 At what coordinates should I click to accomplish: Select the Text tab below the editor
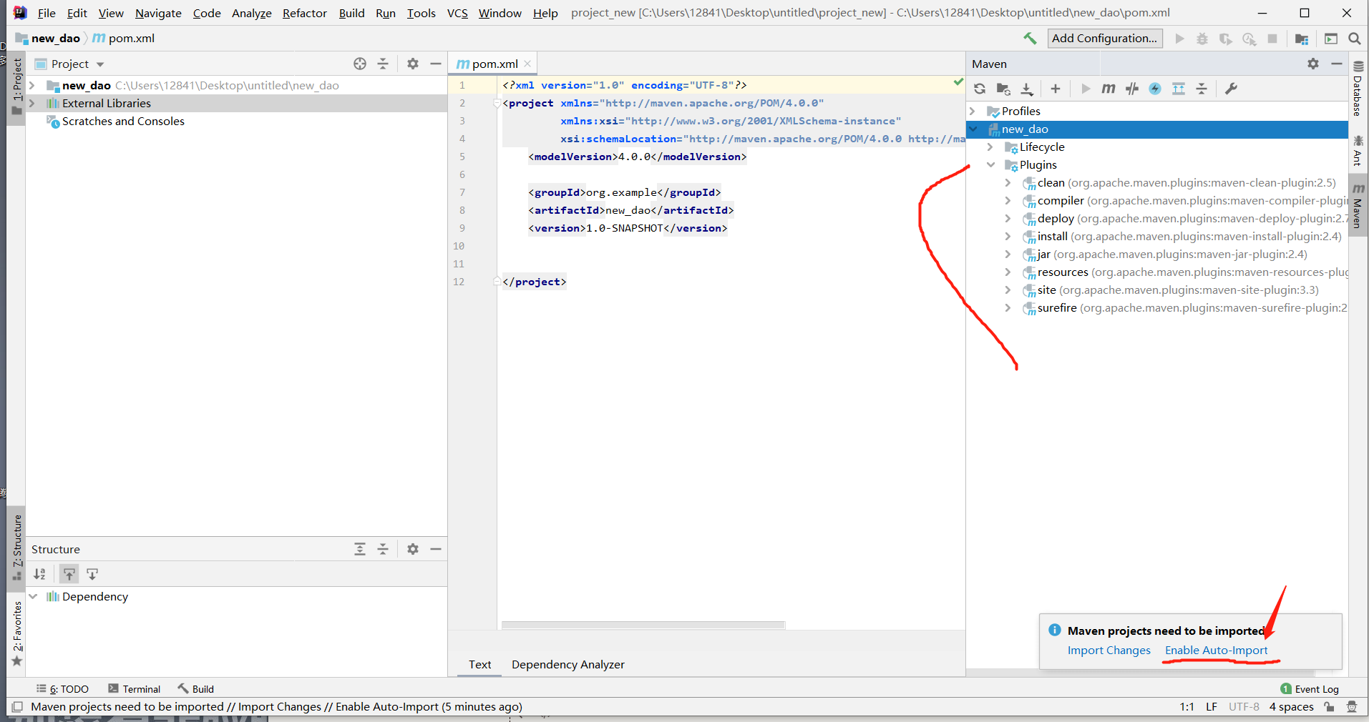(x=479, y=665)
